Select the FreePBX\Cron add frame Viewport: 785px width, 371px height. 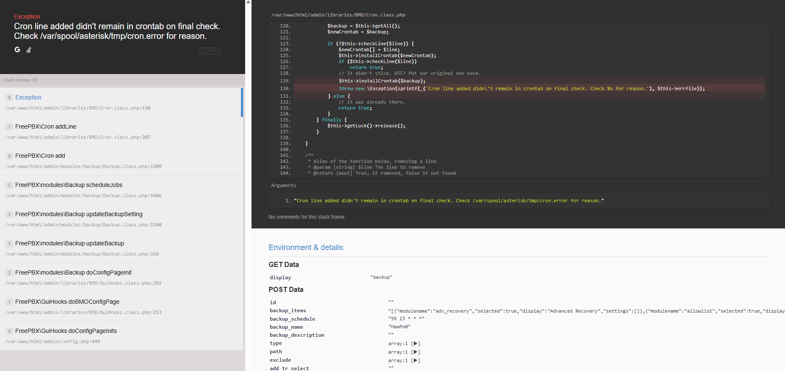(121, 161)
